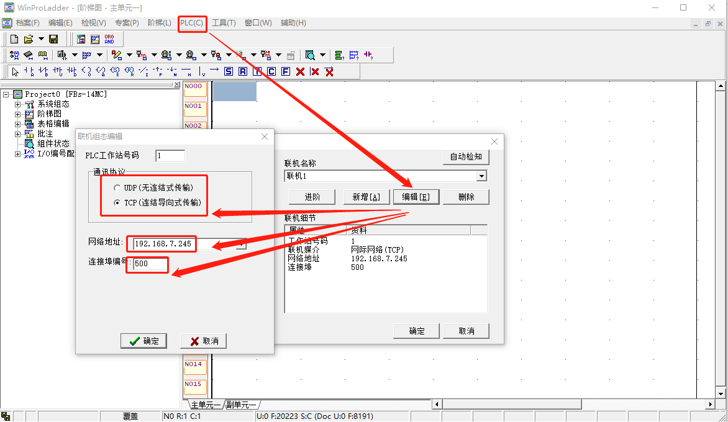
Task: Insert set coil (S) icon
Action: point(115,71)
